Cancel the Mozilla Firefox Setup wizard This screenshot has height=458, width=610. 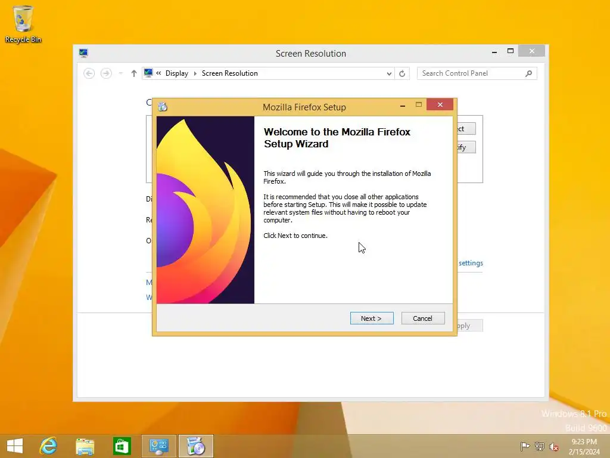pyautogui.click(x=422, y=318)
